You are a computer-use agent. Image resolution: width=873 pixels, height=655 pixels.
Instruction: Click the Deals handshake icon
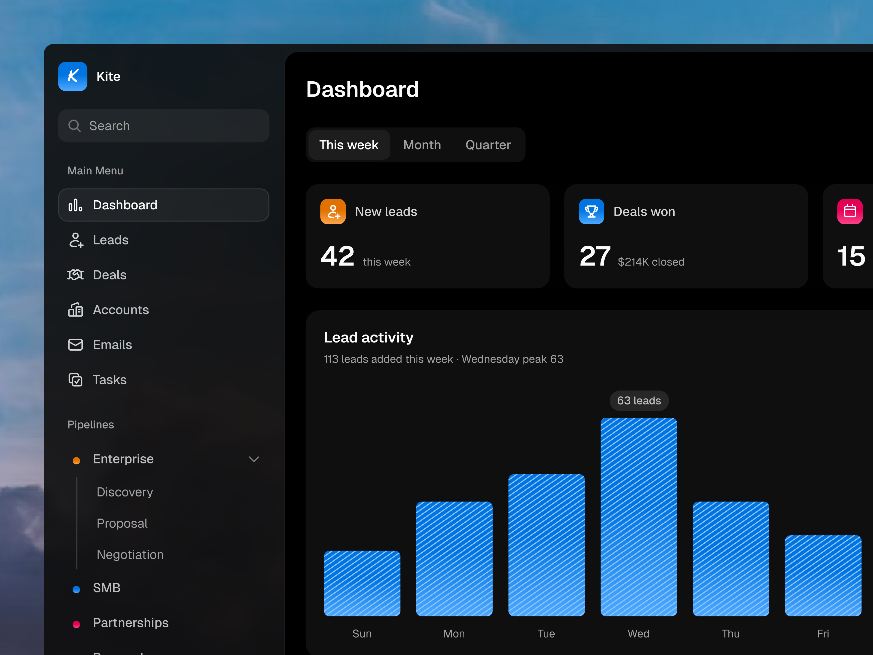coord(75,275)
